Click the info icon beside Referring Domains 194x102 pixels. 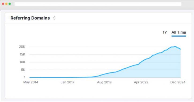click(x=54, y=18)
